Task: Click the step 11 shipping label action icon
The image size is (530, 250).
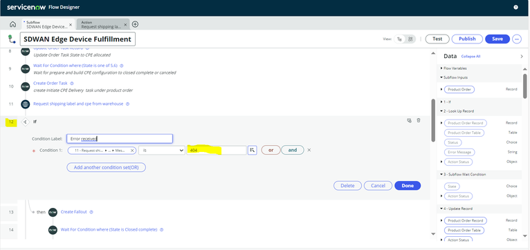Action: pos(26,104)
